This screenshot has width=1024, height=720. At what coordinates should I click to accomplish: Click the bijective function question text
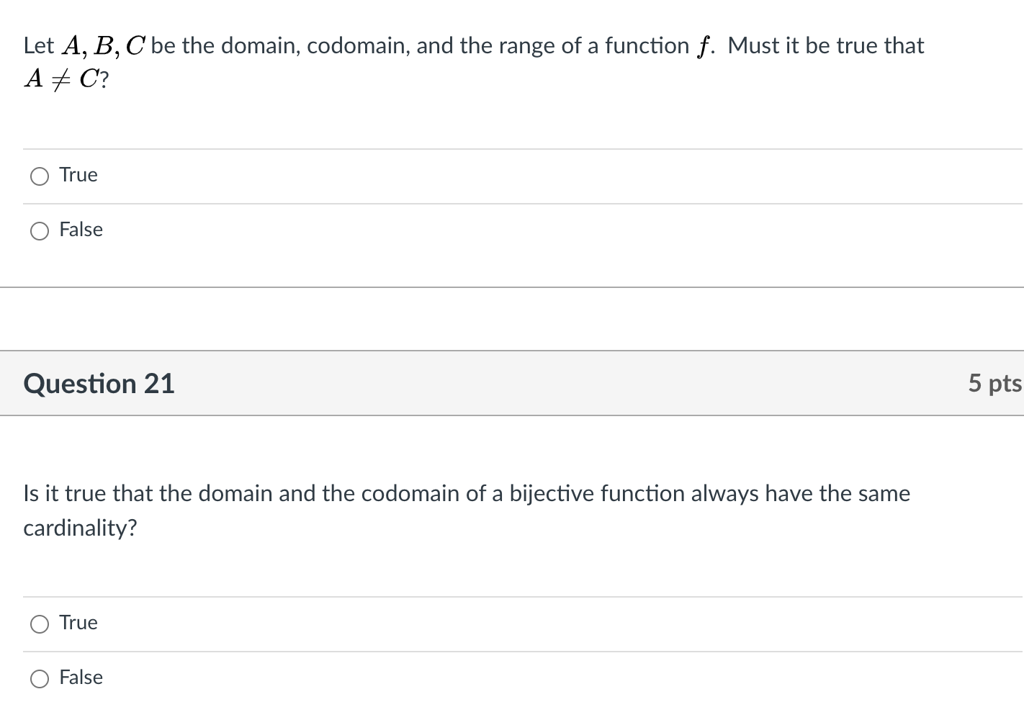click(x=467, y=493)
